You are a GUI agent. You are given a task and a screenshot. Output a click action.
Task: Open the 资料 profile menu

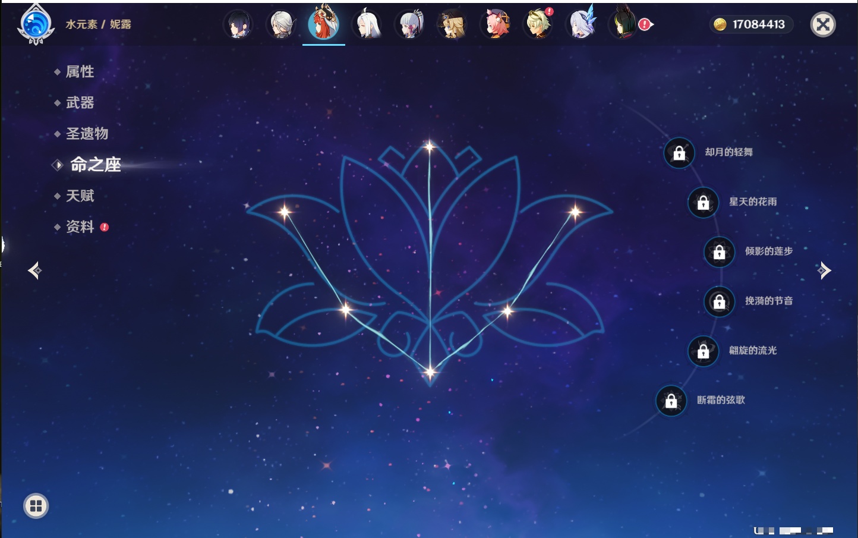click(80, 226)
